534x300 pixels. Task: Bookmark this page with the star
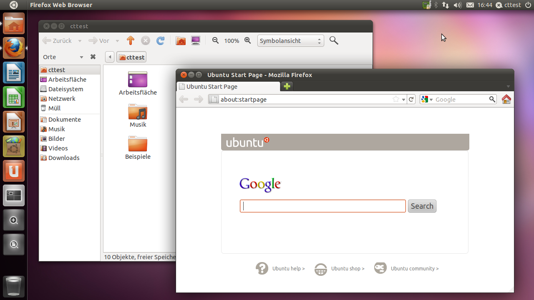(396, 99)
